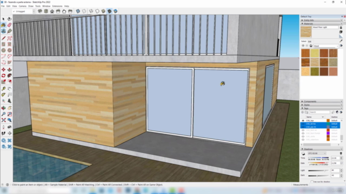Select the Pan hand tool
346x194 pixels.
click(10, 108)
